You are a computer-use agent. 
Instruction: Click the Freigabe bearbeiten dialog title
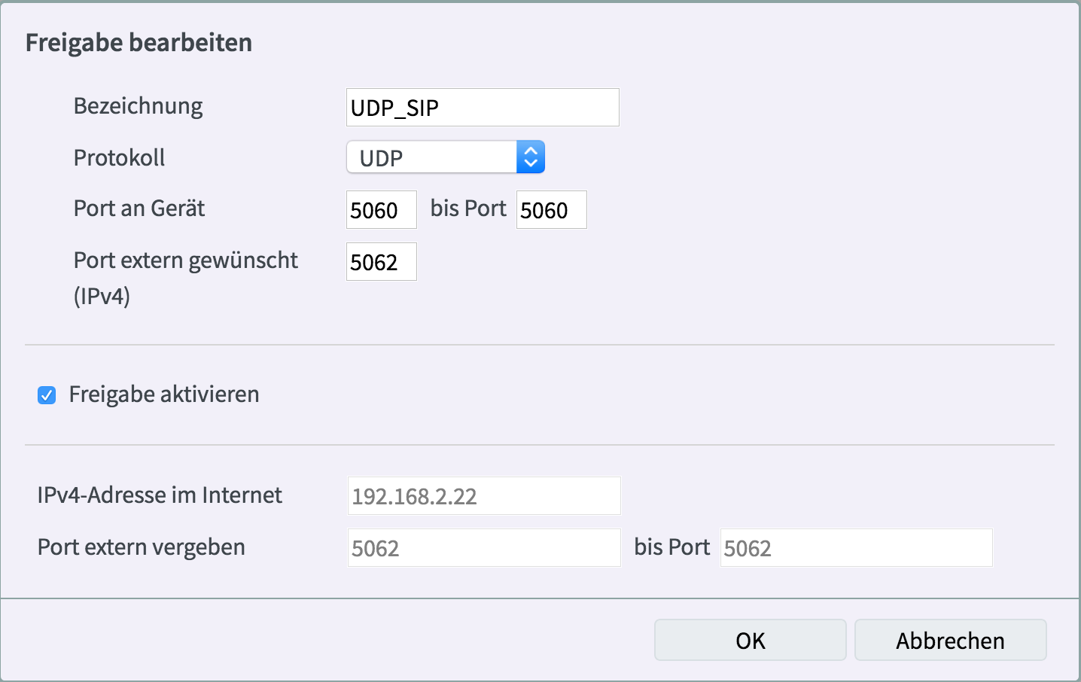pos(139,43)
